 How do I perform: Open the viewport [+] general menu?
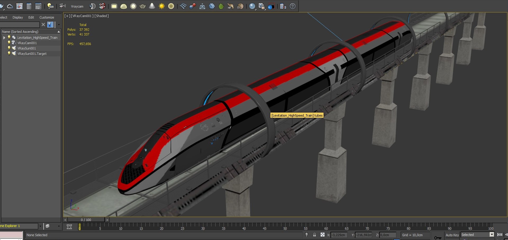coord(67,16)
